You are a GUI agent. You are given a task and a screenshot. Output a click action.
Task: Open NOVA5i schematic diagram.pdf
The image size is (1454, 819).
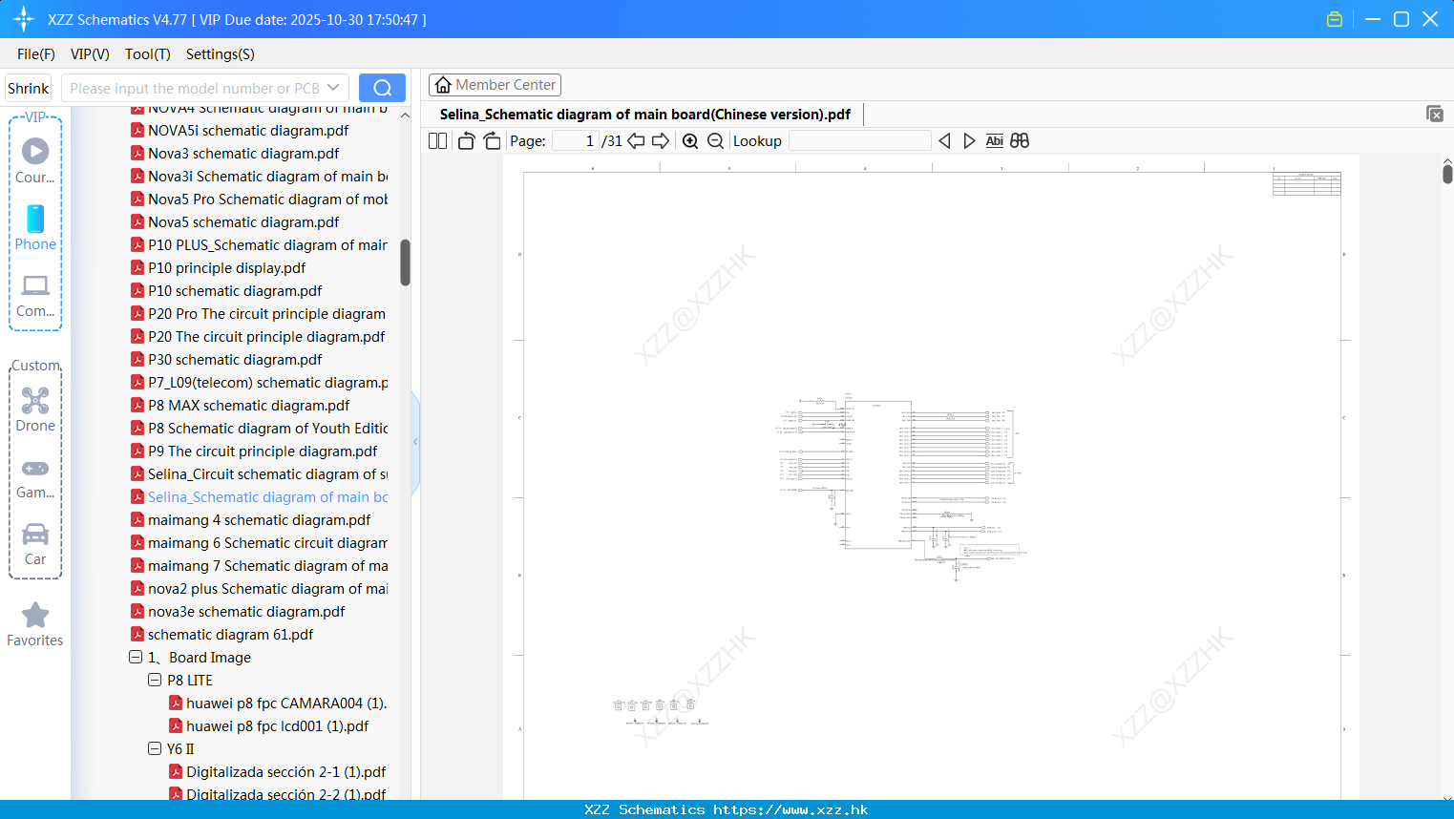248,130
